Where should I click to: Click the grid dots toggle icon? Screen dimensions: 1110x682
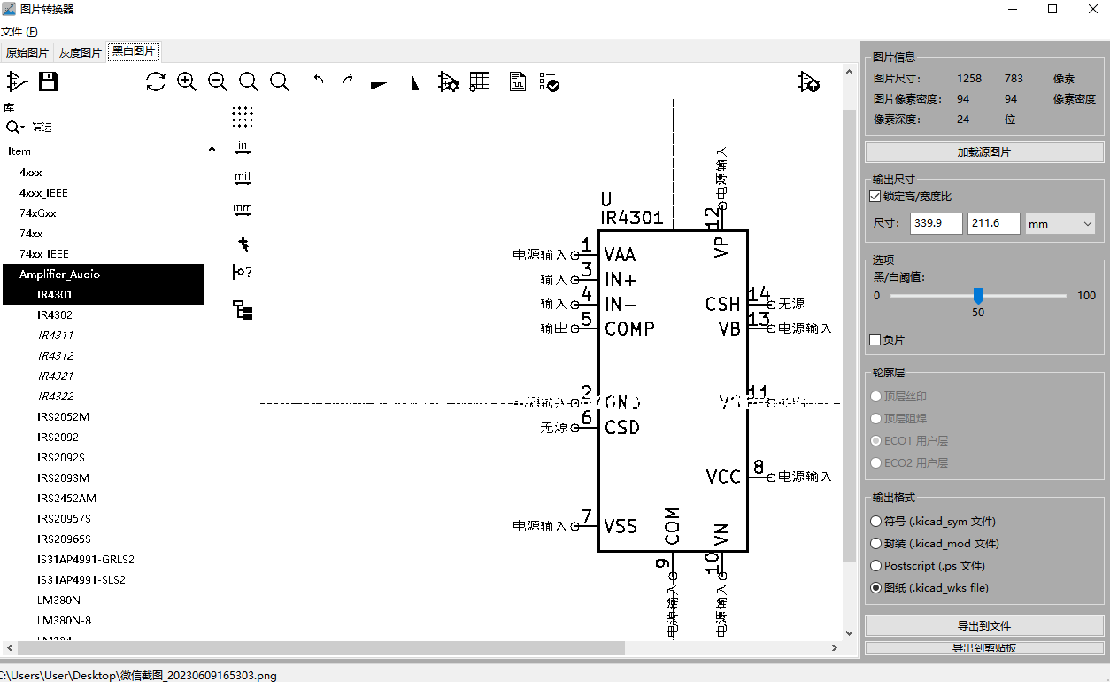point(243,117)
